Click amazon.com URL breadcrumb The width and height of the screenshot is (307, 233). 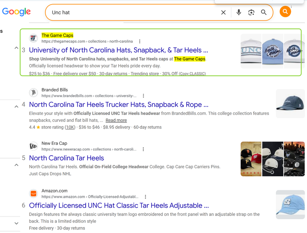tap(90, 197)
